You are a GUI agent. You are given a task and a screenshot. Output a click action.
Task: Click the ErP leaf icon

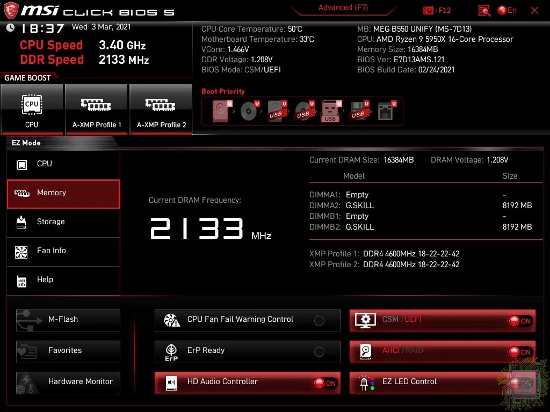(x=171, y=352)
